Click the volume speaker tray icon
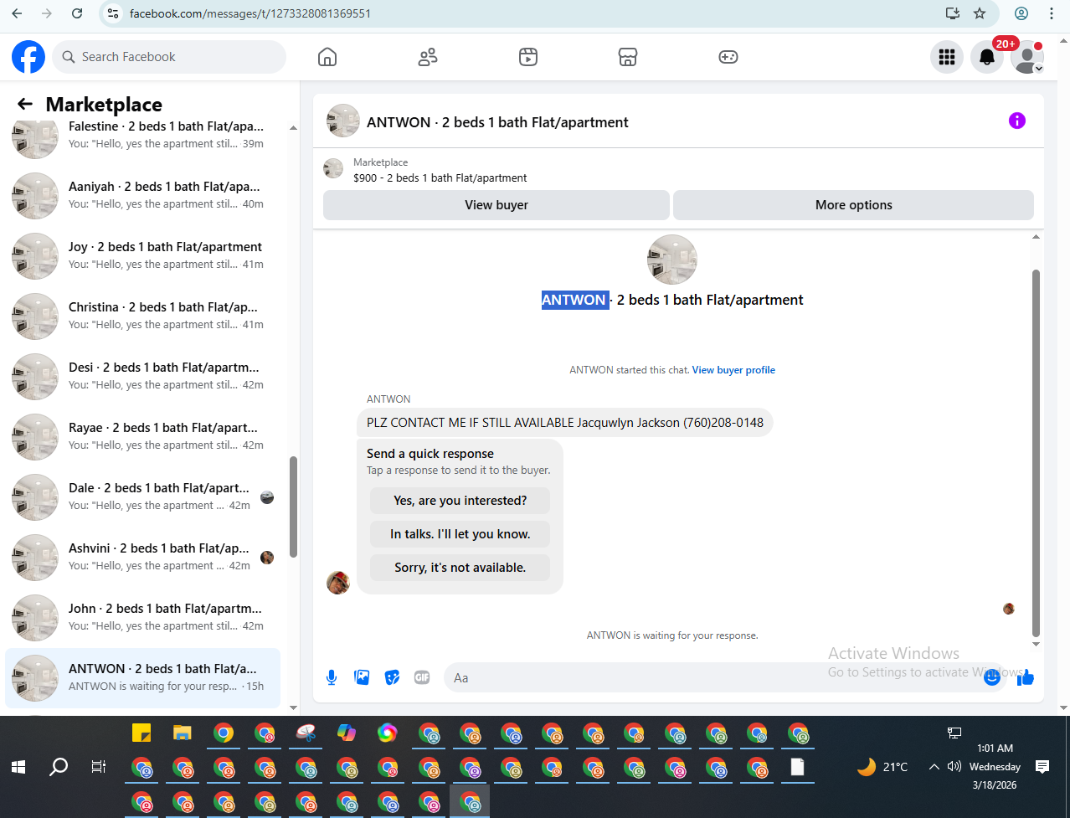The height and width of the screenshot is (818, 1070). (954, 767)
